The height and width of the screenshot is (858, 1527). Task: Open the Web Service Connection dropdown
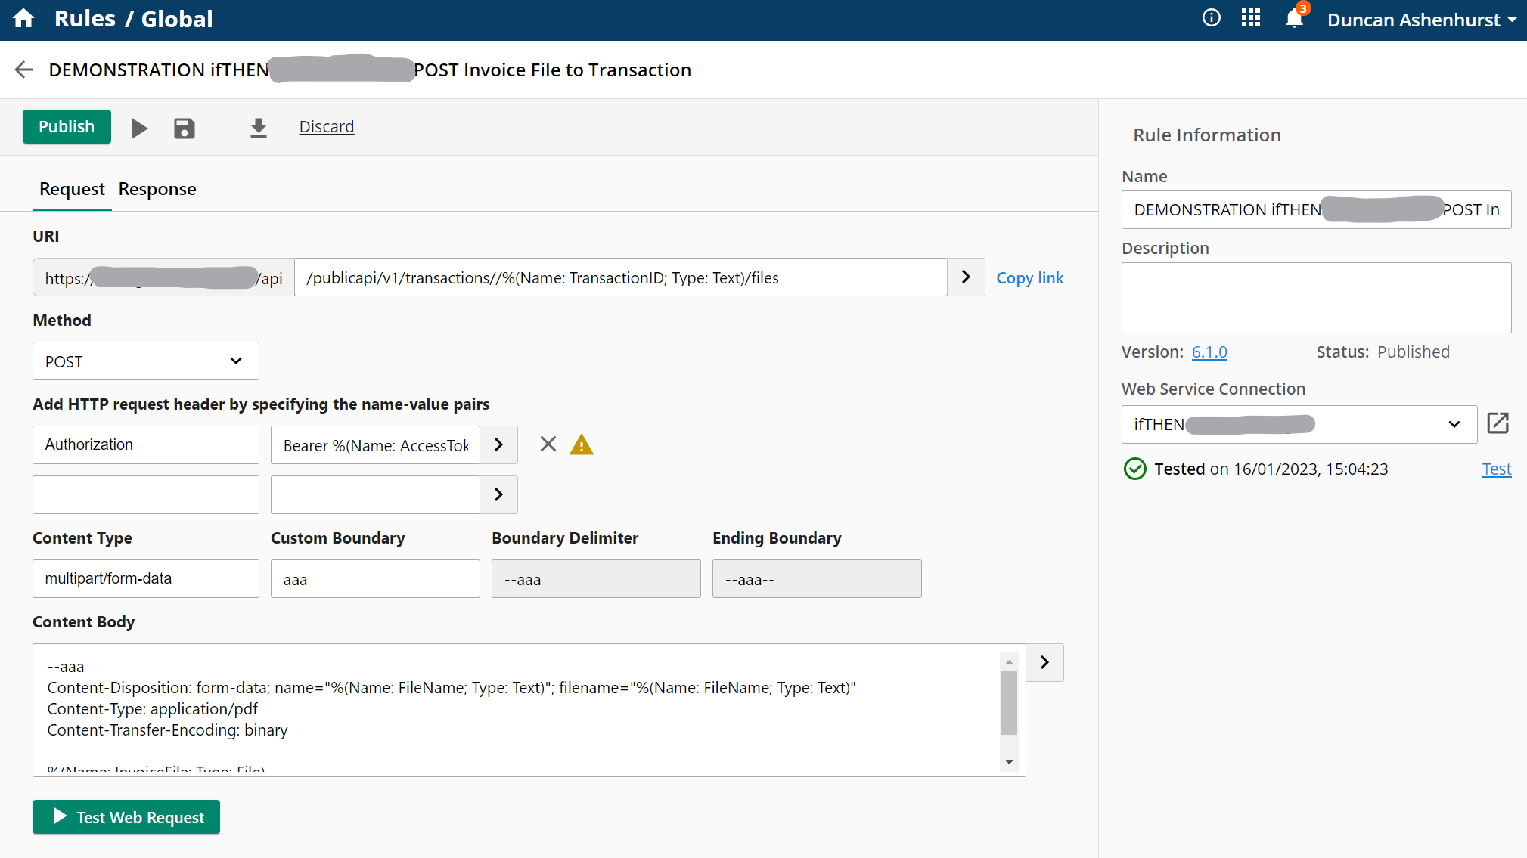pos(1299,424)
